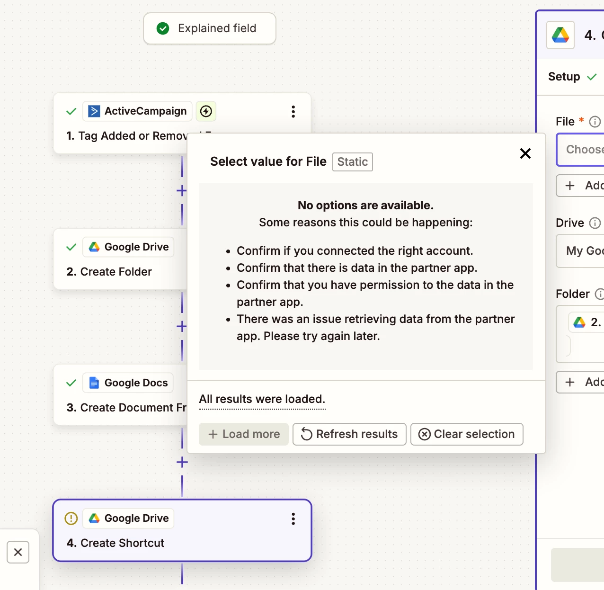This screenshot has width=604, height=590.
Task: Click the Google Drive icon in step 2
Action: 94,247
